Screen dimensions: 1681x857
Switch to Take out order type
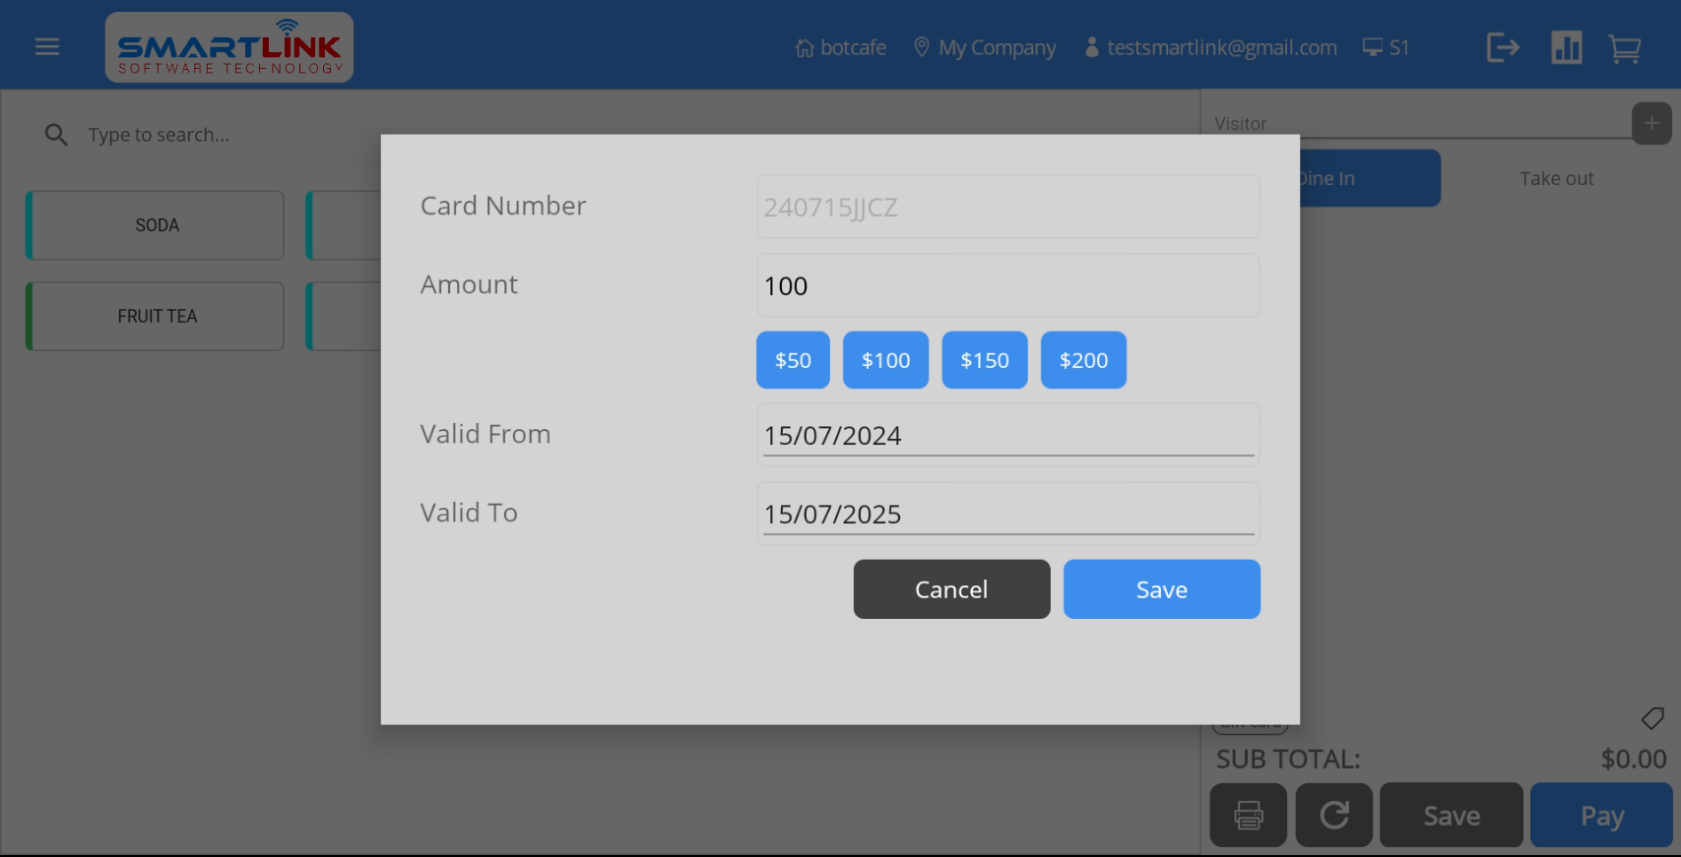[1556, 178]
